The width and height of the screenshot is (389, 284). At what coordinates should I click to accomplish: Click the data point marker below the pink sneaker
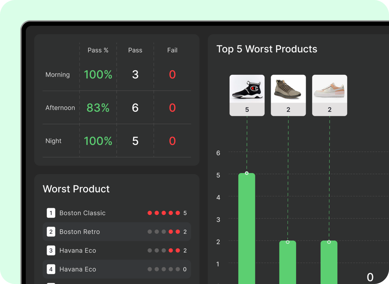tap(329, 242)
